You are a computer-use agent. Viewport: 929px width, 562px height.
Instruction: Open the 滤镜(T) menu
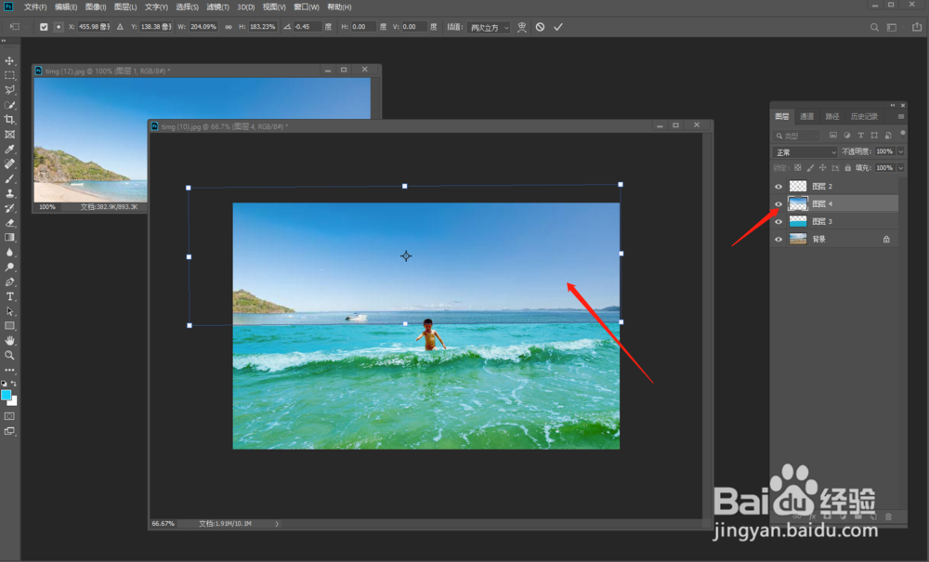[217, 7]
